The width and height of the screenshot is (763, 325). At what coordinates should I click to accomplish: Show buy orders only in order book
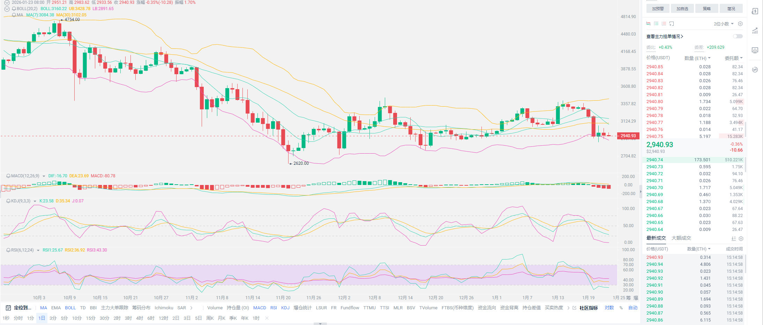[x=656, y=24]
